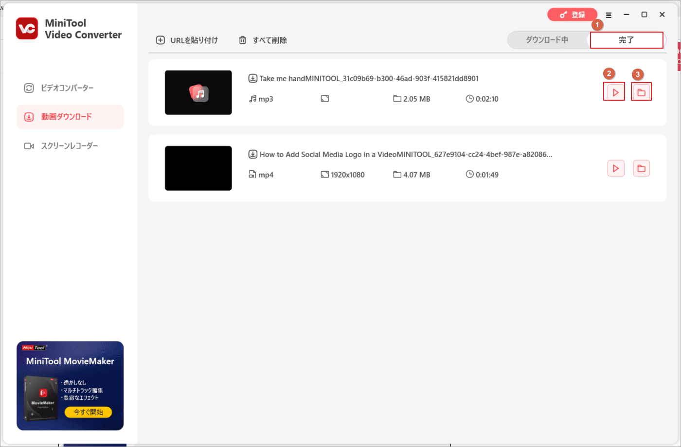The image size is (681, 447).
Task: Play the Take me hand mp3 file
Action: coord(615,92)
